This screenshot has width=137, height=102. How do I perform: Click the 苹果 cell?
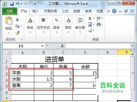23,73
